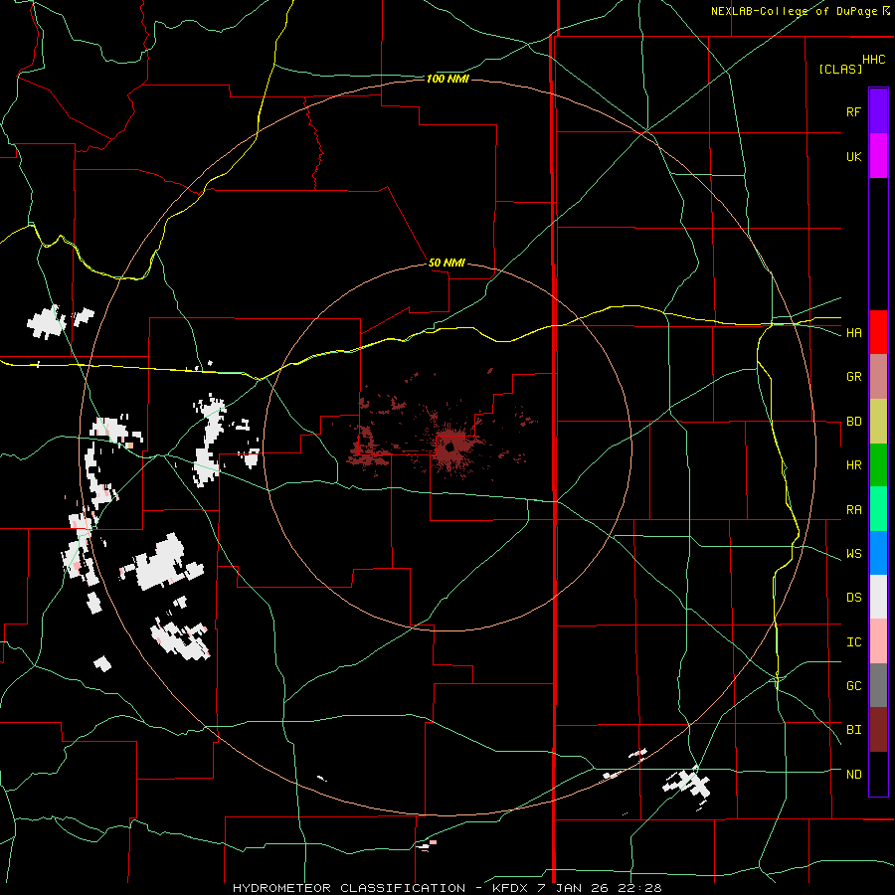Image resolution: width=895 pixels, height=895 pixels.
Task: Click the "GR" legend label
Action: (x=853, y=377)
